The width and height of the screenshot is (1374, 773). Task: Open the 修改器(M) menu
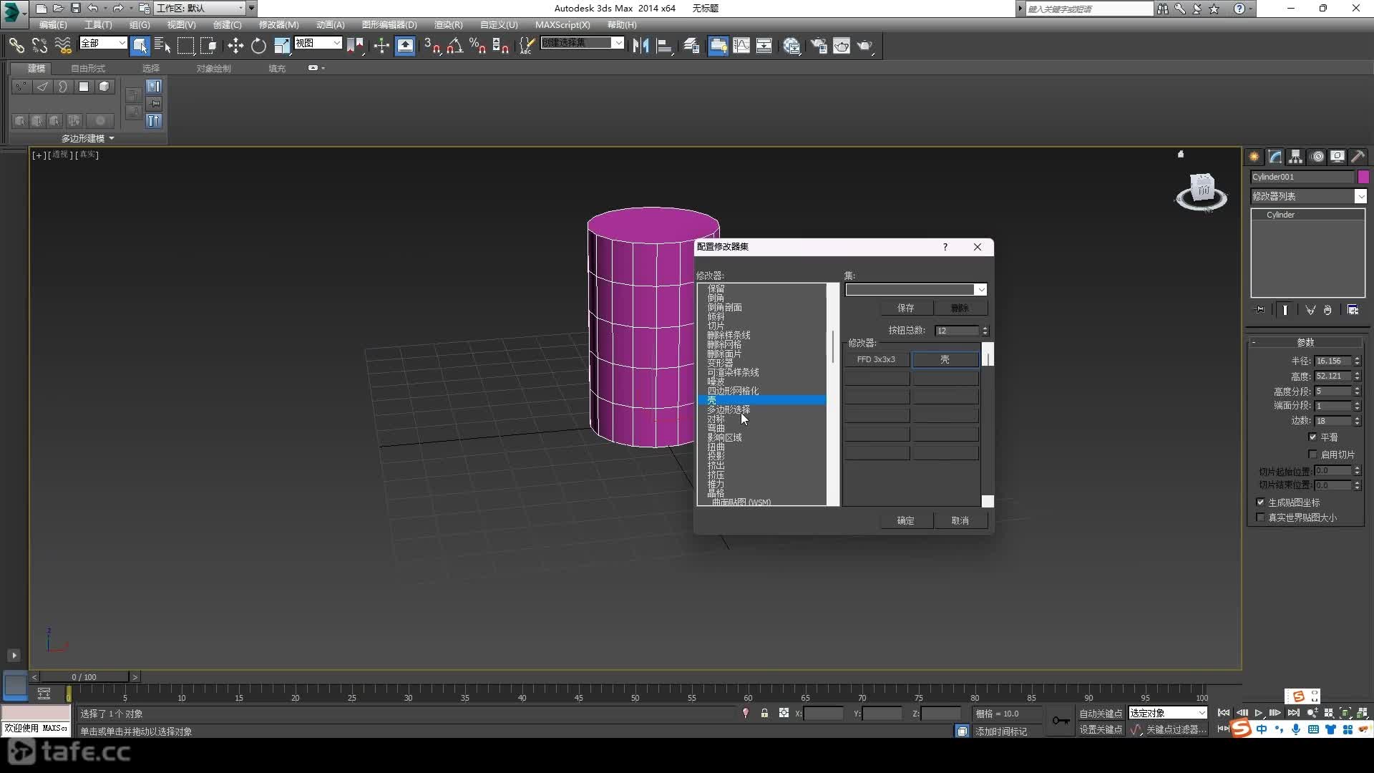(x=278, y=24)
